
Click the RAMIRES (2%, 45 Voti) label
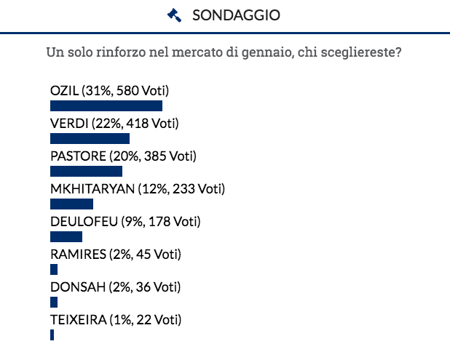[x=115, y=255]
